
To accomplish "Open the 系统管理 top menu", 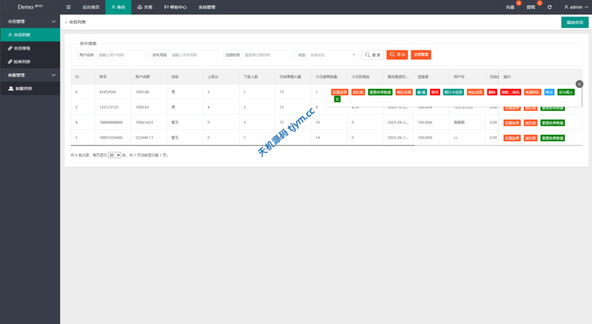I will [206, 7].
